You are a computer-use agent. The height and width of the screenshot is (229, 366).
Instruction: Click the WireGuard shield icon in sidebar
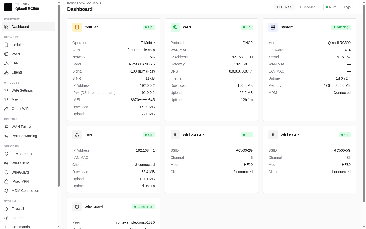tap(6, 172)
